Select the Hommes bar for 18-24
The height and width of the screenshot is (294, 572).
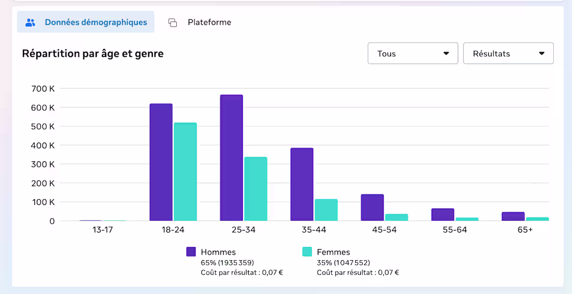[x=161, y=162]
